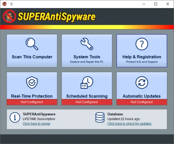
Task: Click Not Configured under Scheduled Scanning
Action: click(x=87, y=102)
